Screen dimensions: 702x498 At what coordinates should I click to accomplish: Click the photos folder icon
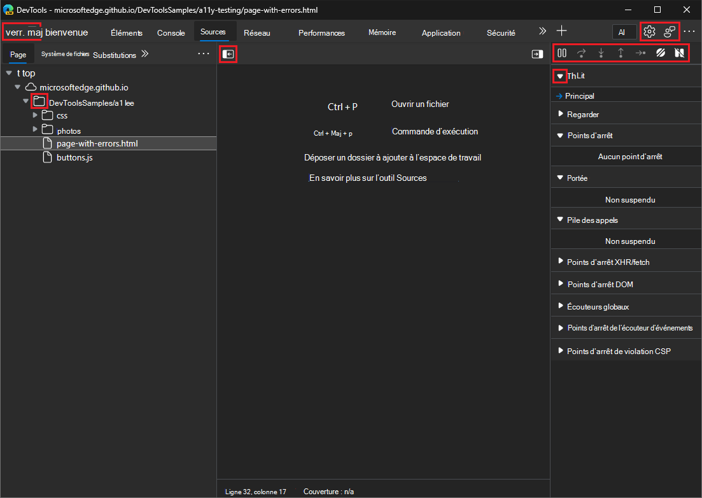48,129
